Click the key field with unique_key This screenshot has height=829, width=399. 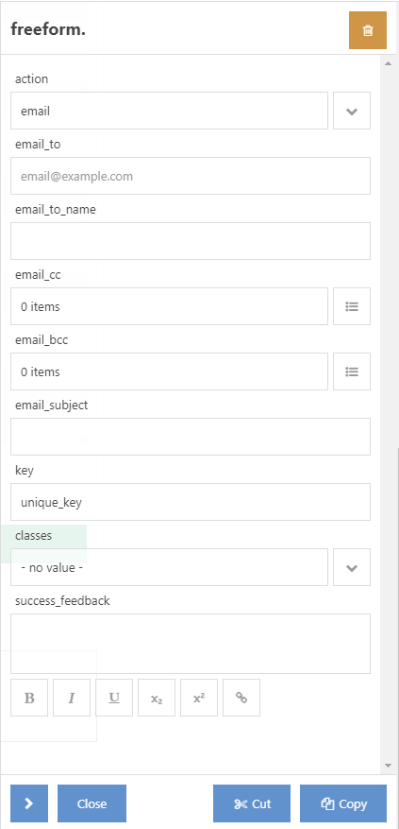pos(191,502)
